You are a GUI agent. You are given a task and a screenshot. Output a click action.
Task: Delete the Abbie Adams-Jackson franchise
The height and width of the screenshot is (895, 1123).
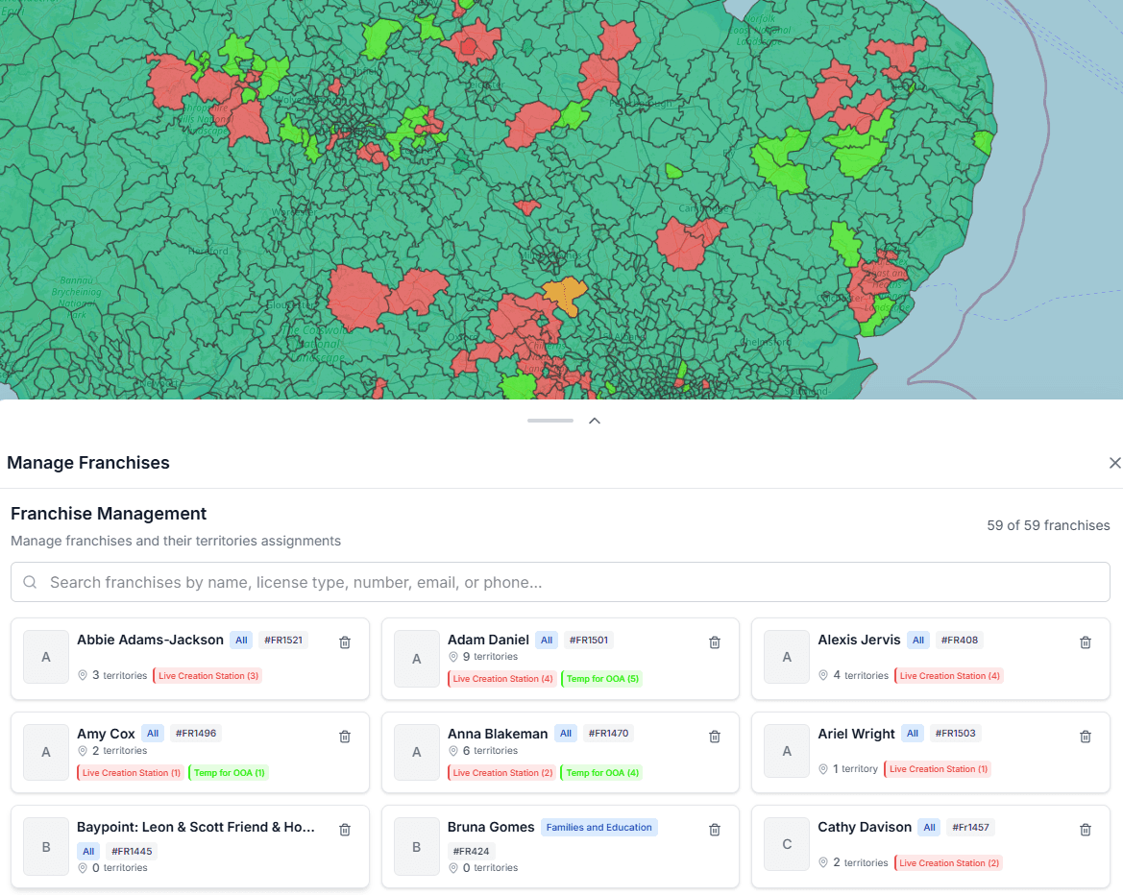click(344, 641)
